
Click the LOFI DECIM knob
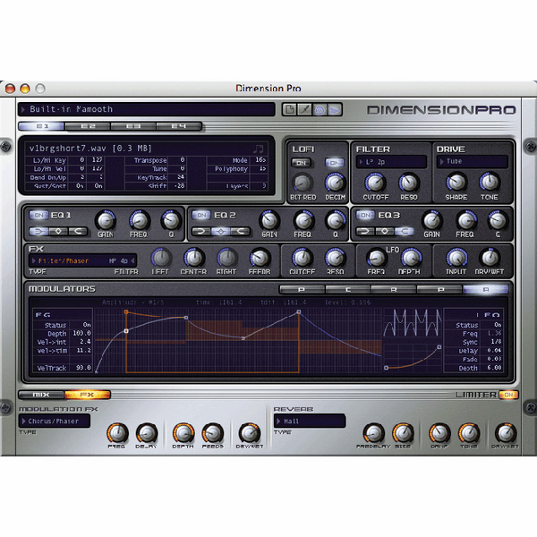[335, 183]
